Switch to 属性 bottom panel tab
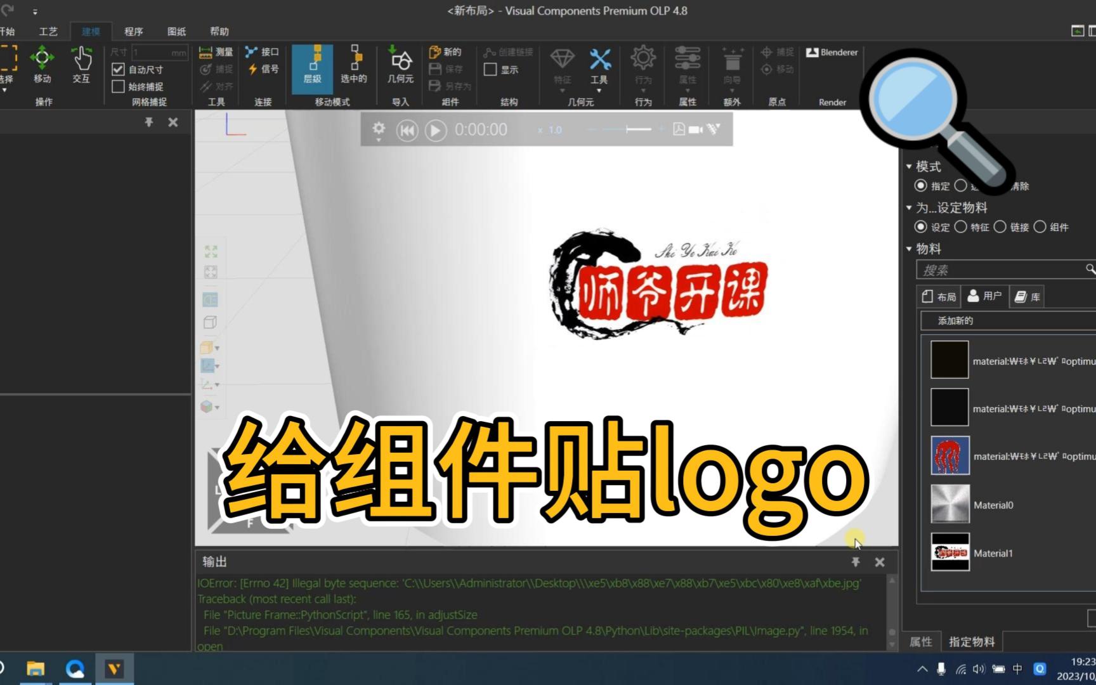This screenshot has width=1096, height=685. coord(921,642)
